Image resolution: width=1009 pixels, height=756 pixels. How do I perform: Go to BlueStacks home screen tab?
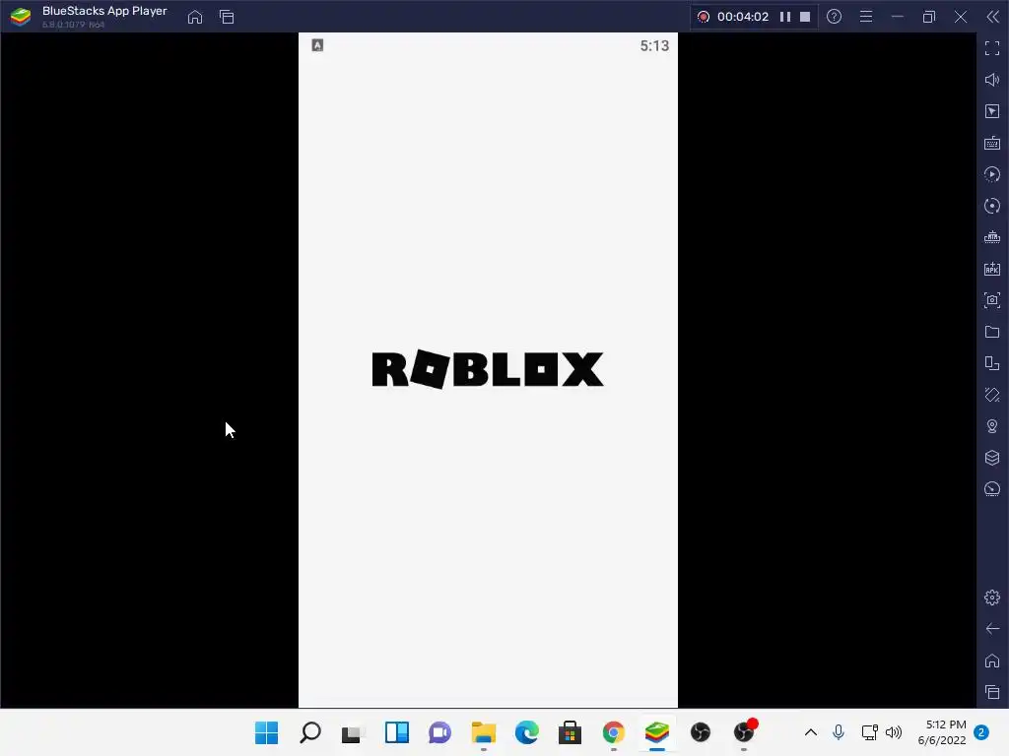(x=195, y=17)
